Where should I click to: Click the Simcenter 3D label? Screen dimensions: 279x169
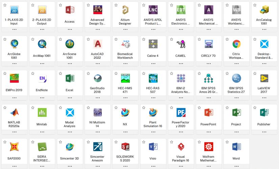point(69,158)
